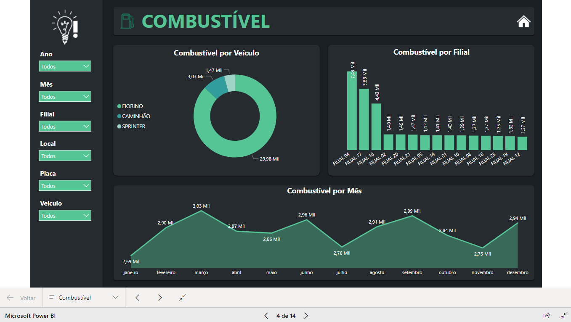Open the share icon in the bottom bar
The height and width of the screenshot is (322, 571).
547,315
